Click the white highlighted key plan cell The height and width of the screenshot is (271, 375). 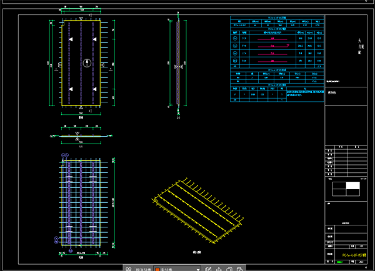tap(352, 185)
